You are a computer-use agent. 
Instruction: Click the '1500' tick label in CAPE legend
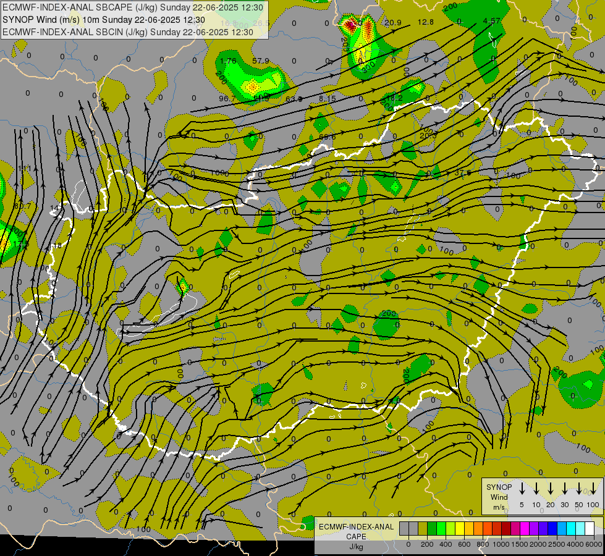pos(519,544)
